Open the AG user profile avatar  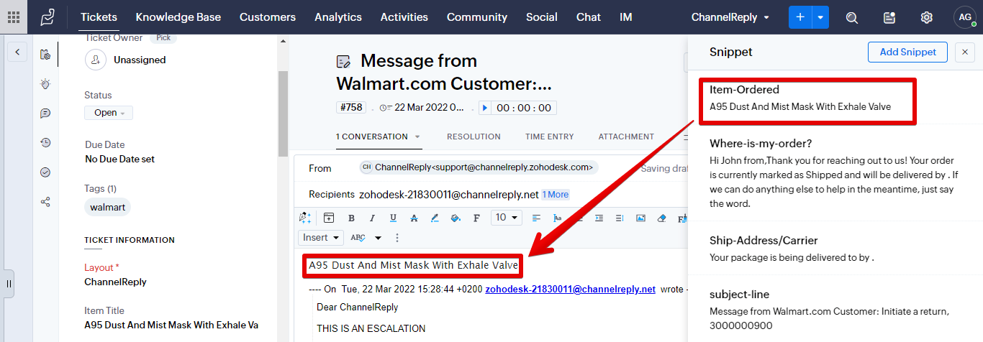964,17
